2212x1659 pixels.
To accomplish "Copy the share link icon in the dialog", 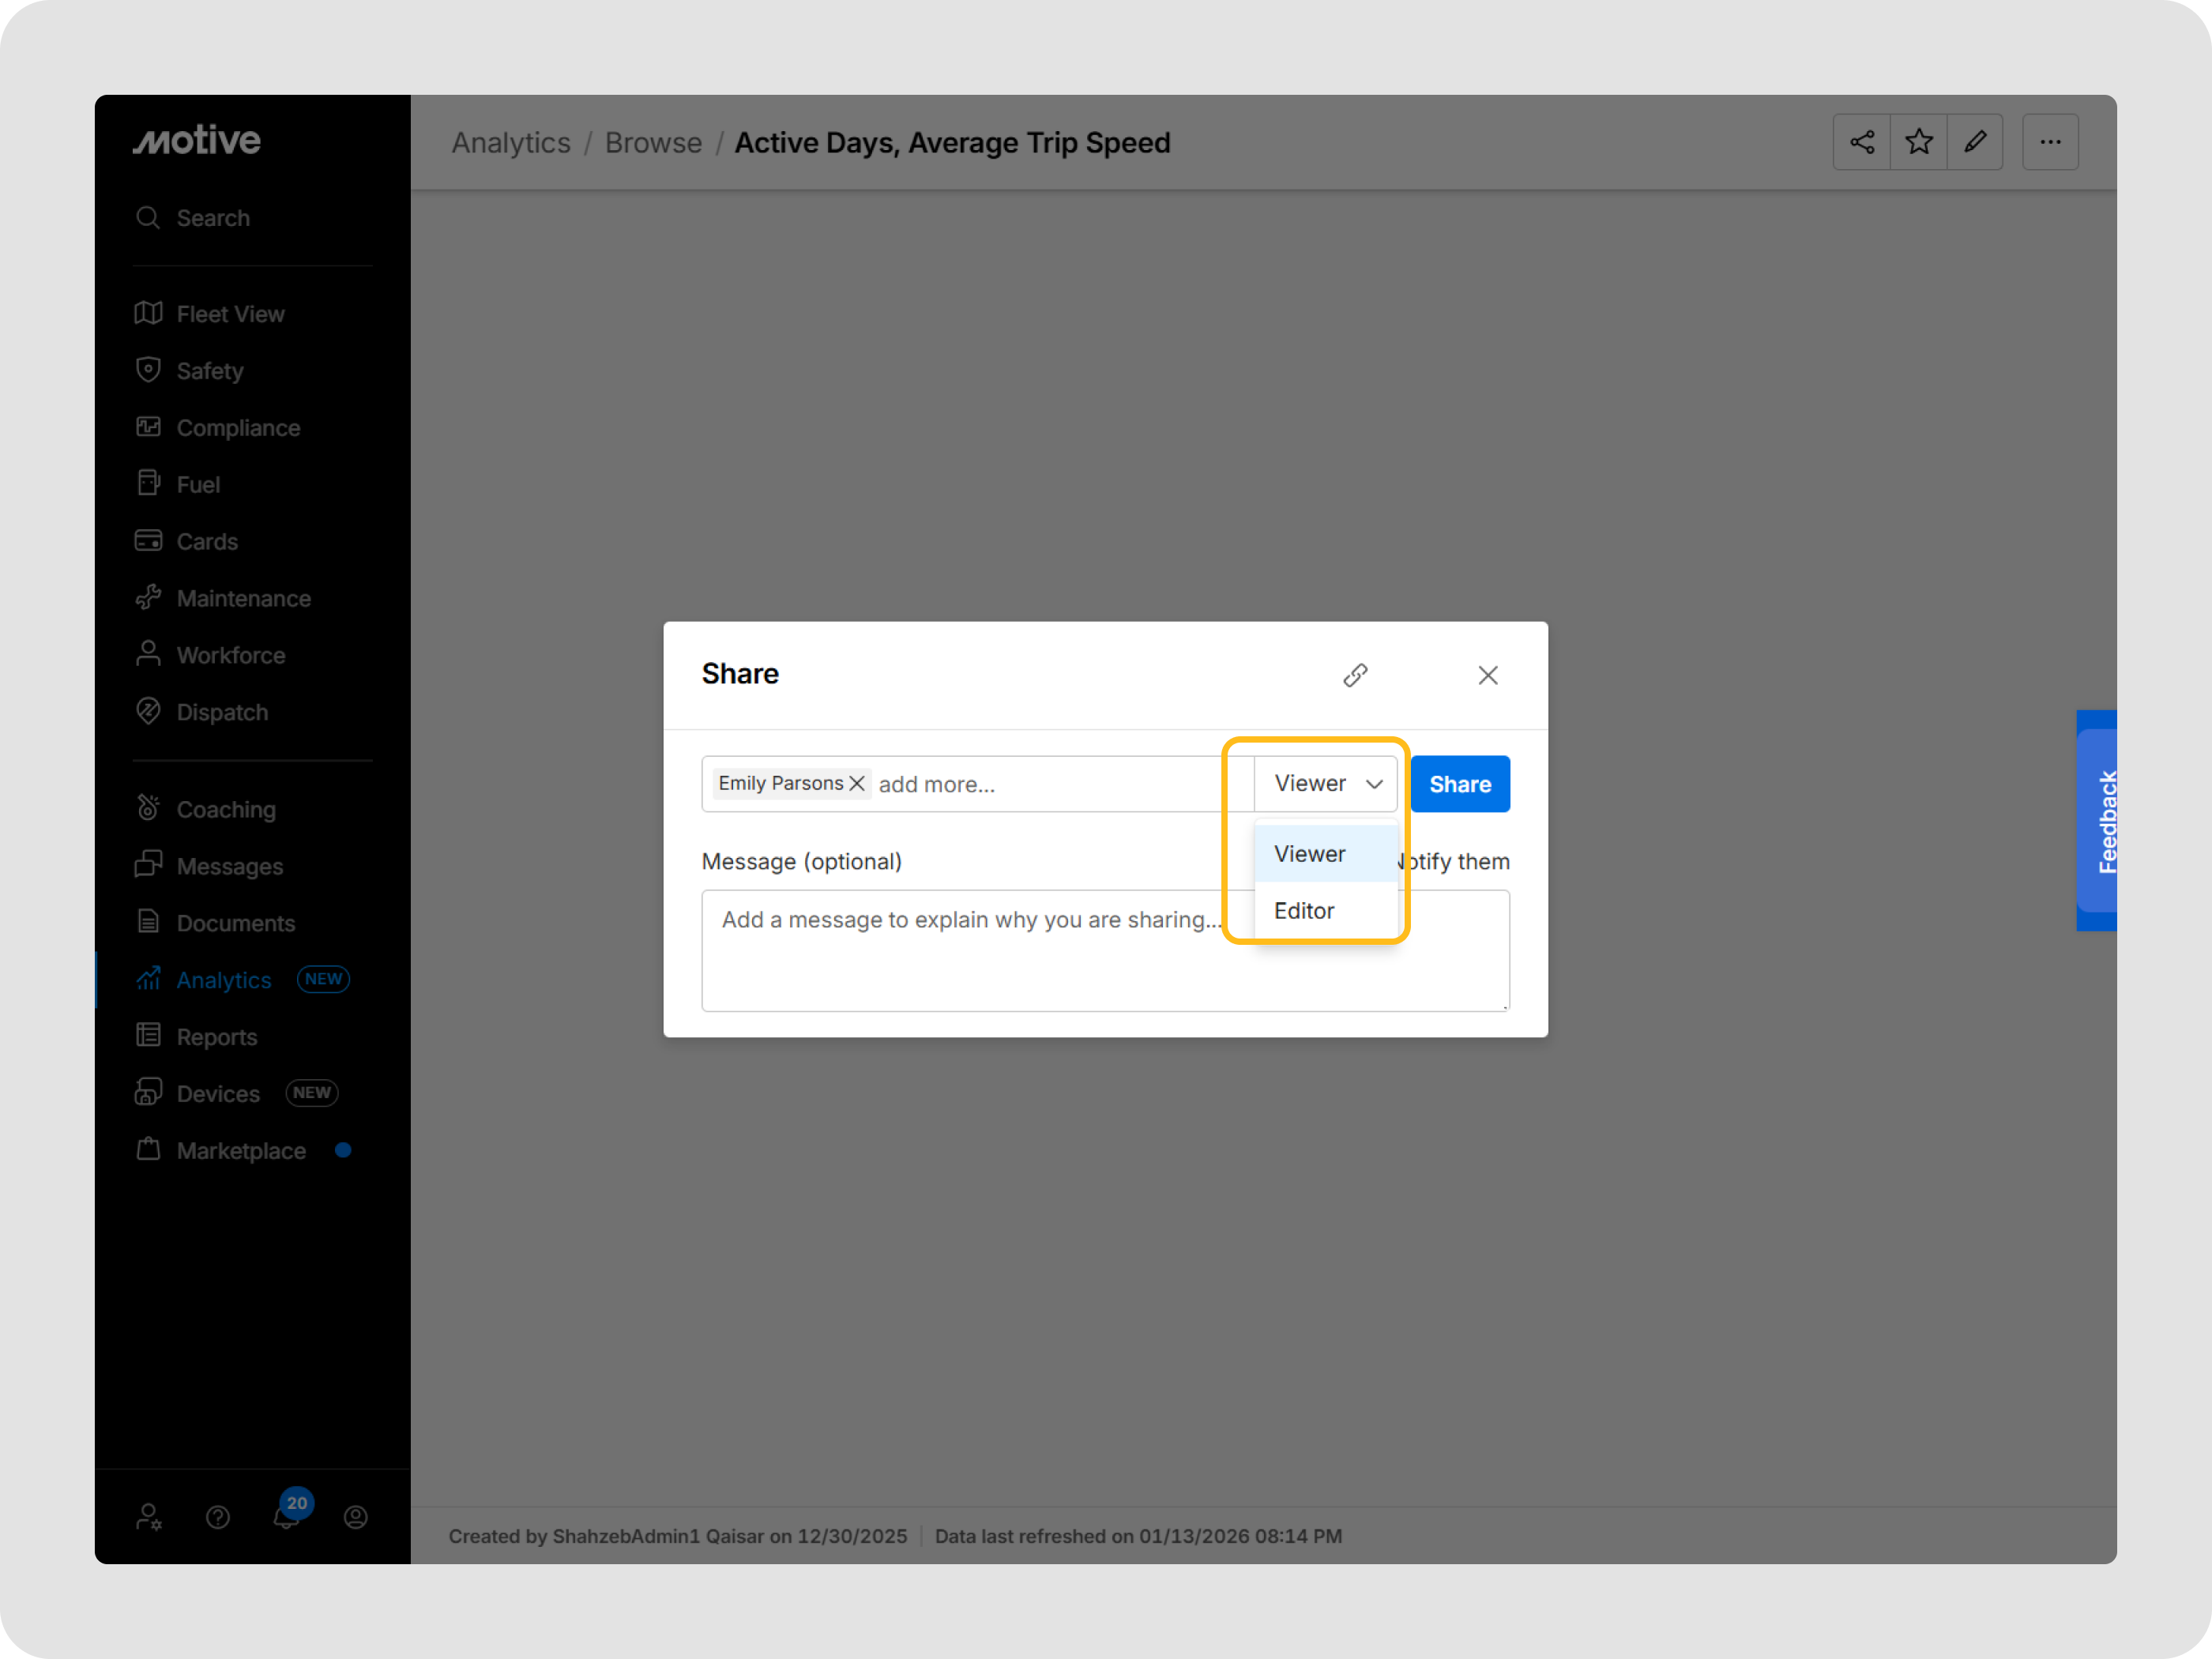I will click(1356, 675).
